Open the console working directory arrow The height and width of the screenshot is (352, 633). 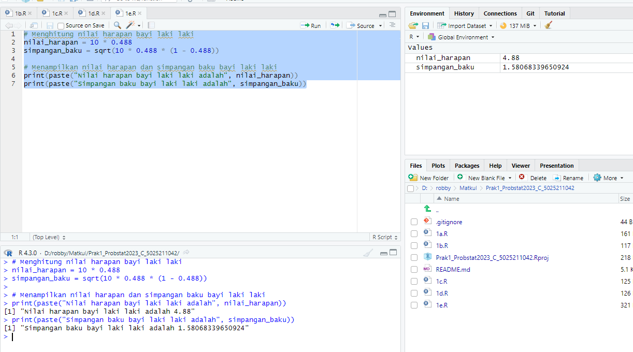pyautogui.click(x=186, y=253)
